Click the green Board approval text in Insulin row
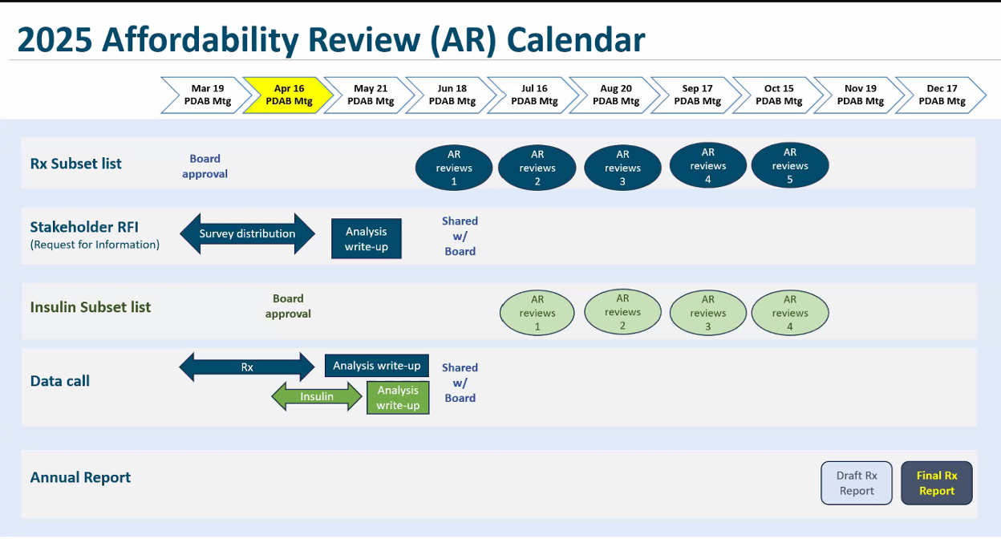This screenshot has height=539, width=1001. tap(288, 306)
